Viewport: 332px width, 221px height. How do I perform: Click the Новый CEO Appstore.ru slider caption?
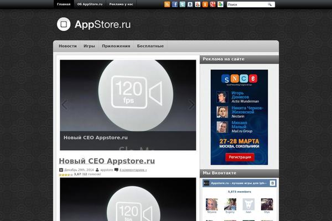click(96, 138)
